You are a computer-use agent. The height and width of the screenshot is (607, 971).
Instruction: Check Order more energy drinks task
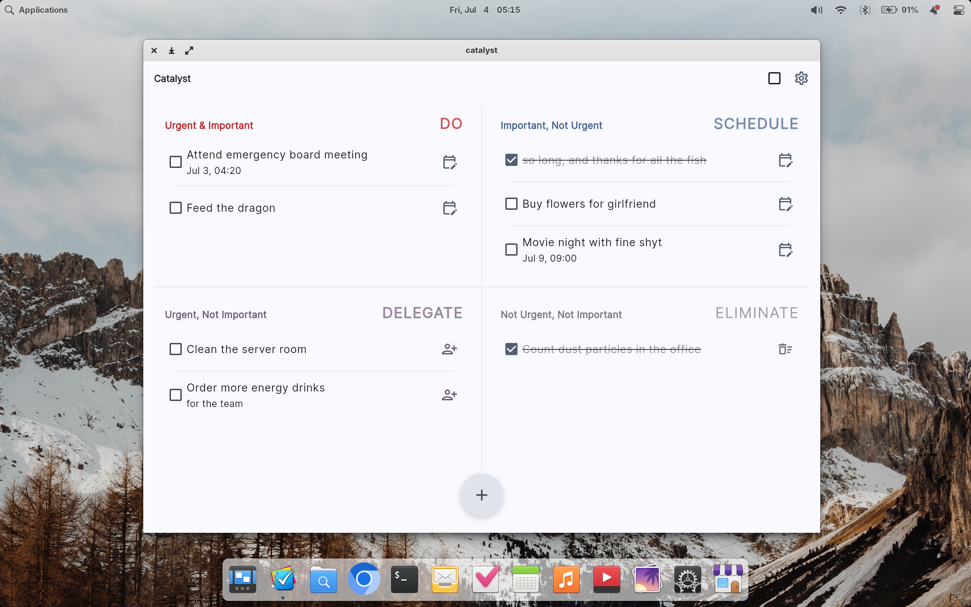(175, 395)
